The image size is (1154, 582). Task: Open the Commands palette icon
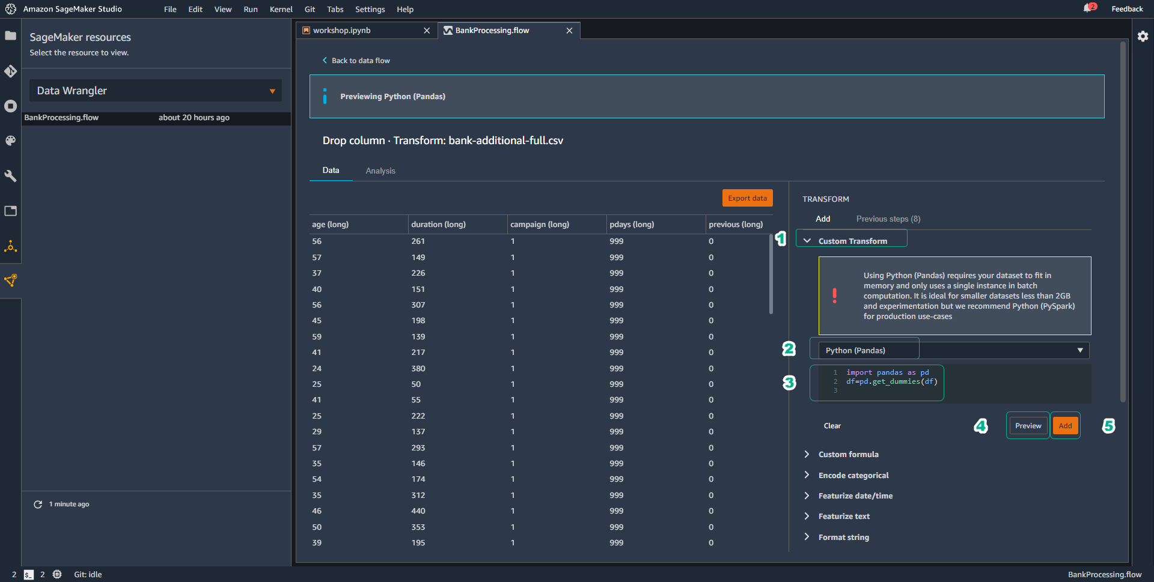pos(10,141)
